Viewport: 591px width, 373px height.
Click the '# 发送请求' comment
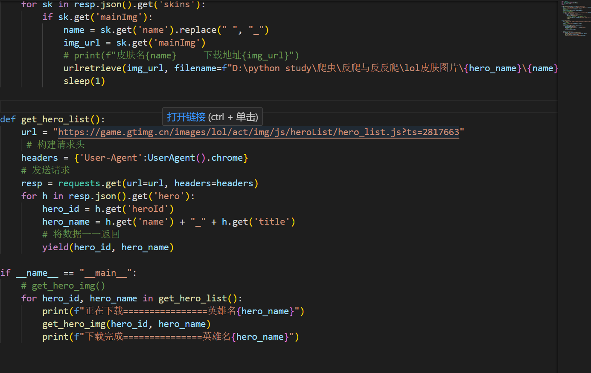tap(46, 171)
